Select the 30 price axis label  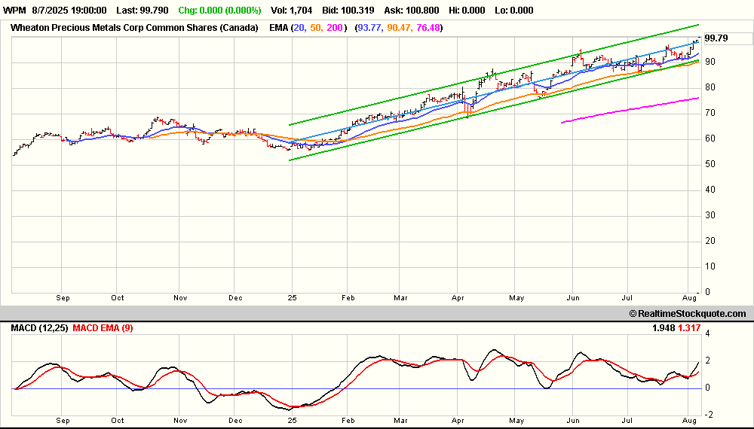(710, 215)
